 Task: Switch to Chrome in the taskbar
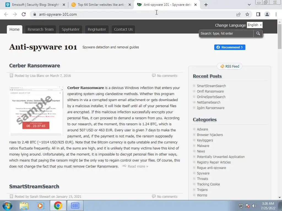tap(58, 206)
